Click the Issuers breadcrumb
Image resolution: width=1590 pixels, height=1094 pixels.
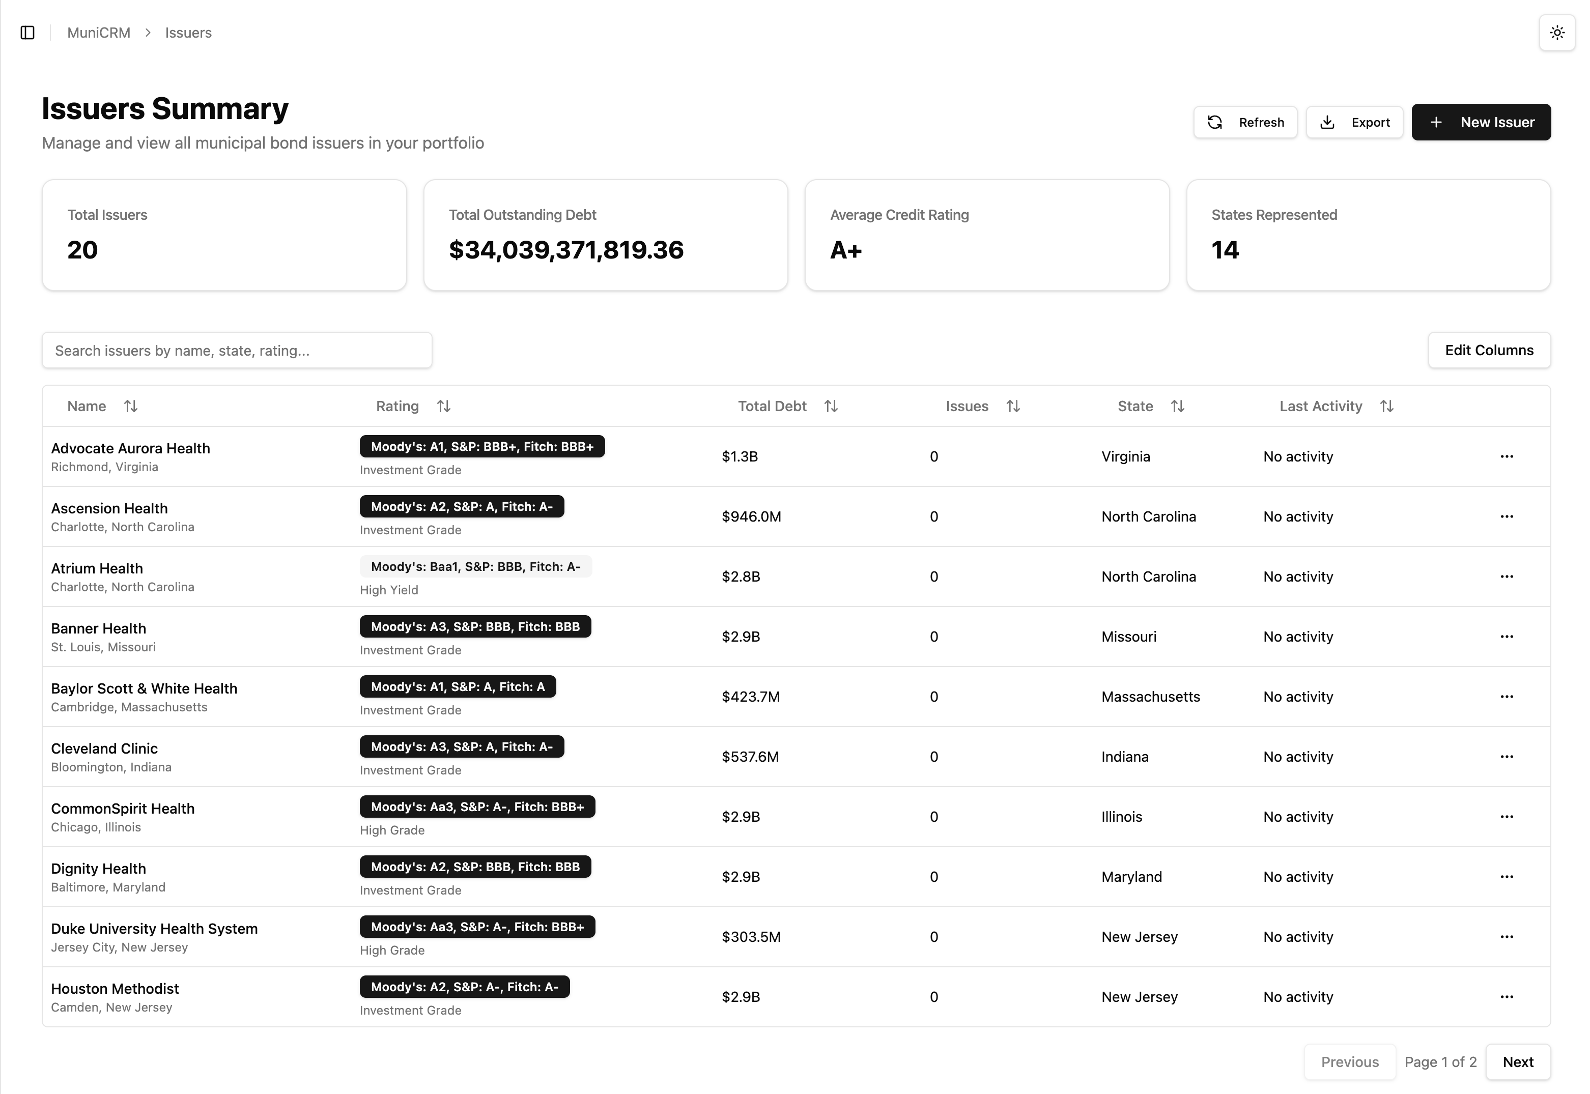coord(188,33)
